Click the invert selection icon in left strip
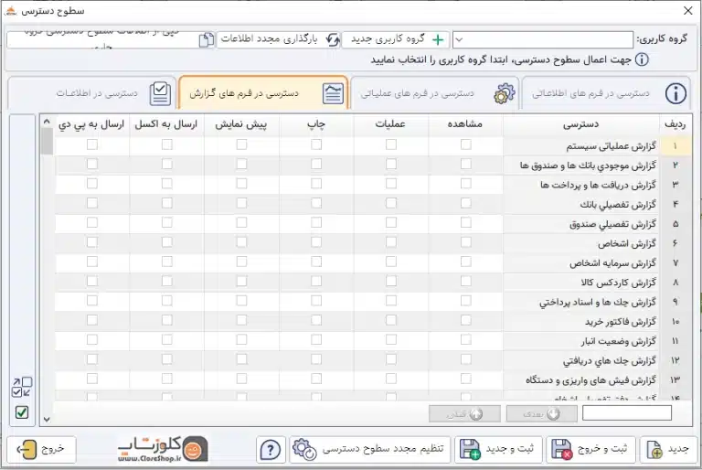Screen dimensions: 702x470 click(x=22, y=387)
